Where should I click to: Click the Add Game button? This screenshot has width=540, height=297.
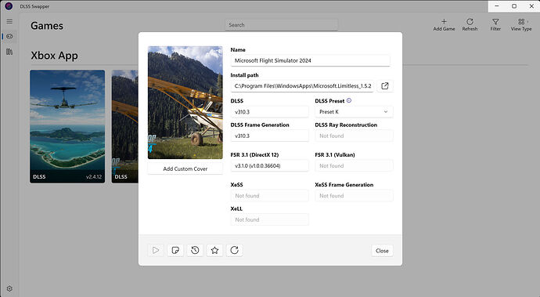click(x=444, y=25)
